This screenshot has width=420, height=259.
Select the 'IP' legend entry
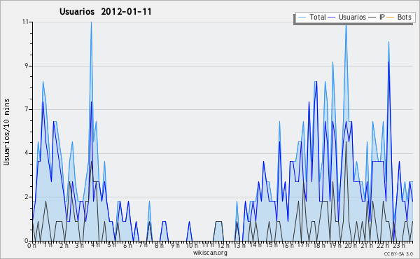tap(382, 17)
